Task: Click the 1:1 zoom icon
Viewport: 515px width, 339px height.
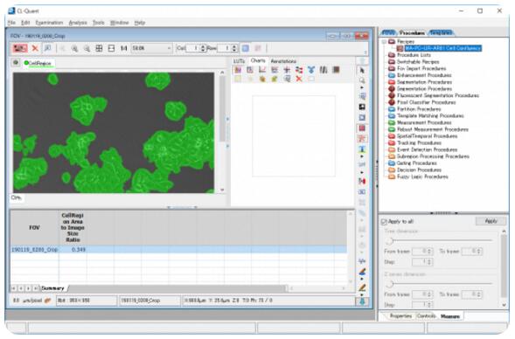Action: 123,49
